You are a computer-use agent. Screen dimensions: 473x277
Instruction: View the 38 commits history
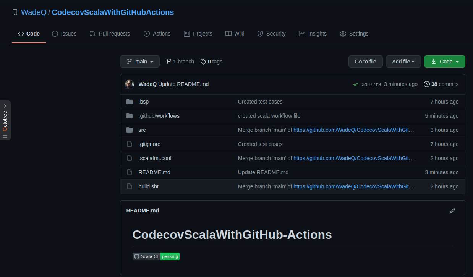tap(441, 84)
